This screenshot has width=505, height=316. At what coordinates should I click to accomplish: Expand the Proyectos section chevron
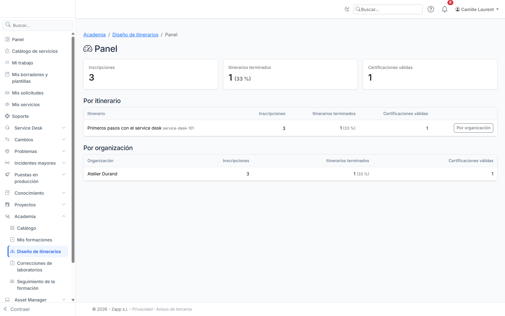pos(64,204)
